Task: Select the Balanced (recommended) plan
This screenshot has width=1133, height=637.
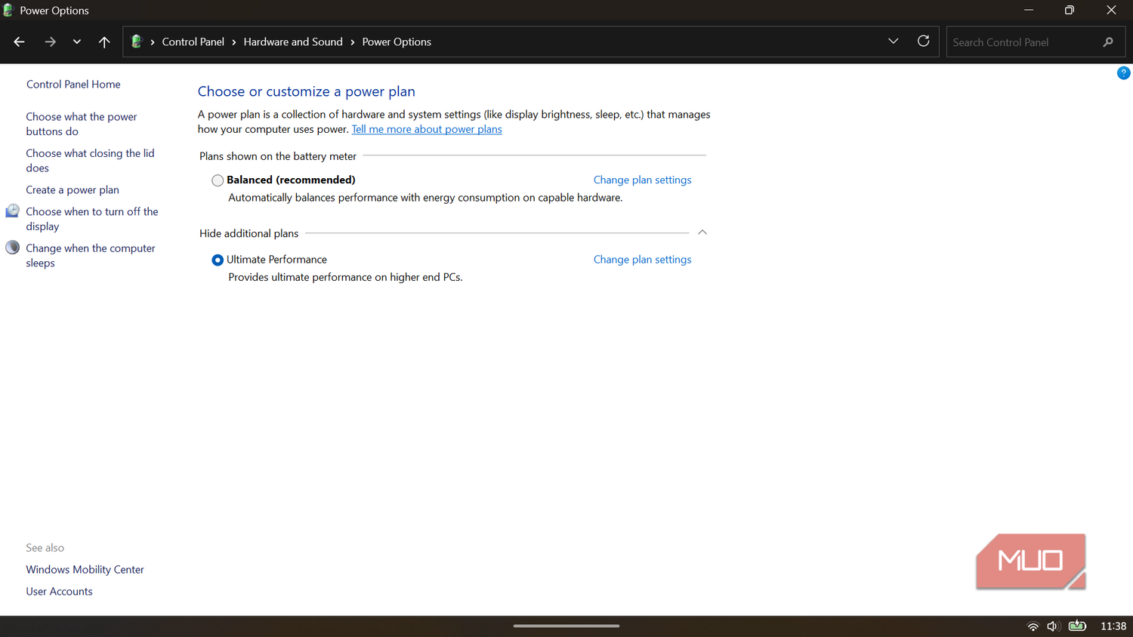Action: 218,180
